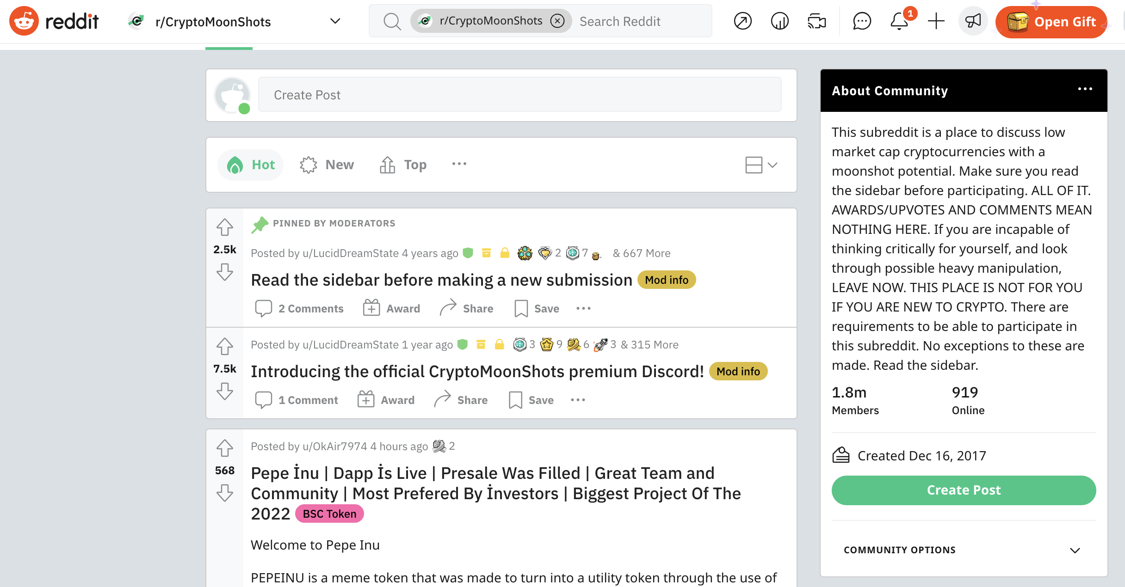Open the card view layout dropdown
The height and width of the screenshot is (587, 1125).
tap(761, 165)
